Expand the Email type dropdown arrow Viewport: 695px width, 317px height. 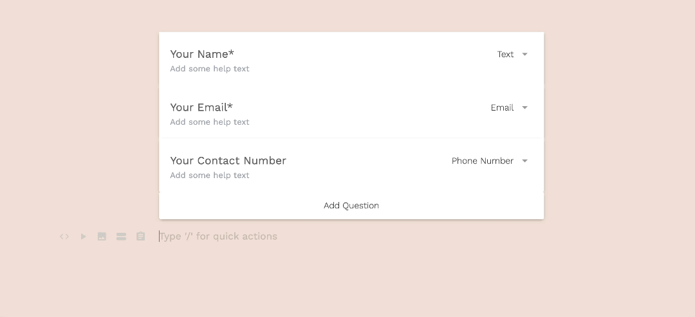click(524, 108)
